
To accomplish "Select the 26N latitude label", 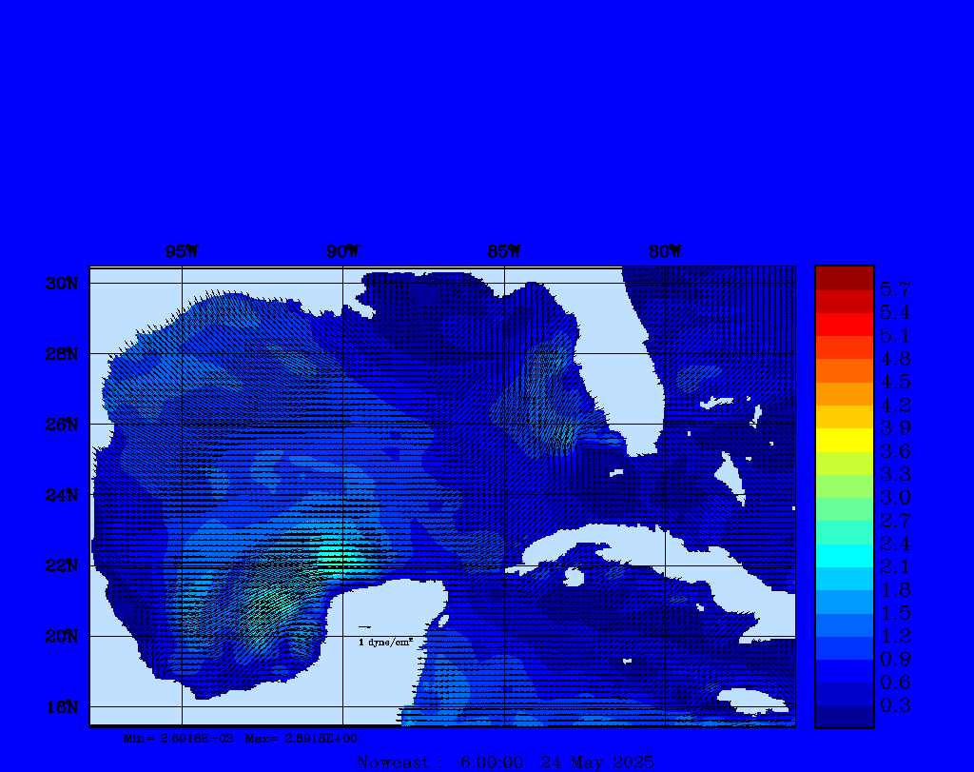I will (x=61, y=425).
